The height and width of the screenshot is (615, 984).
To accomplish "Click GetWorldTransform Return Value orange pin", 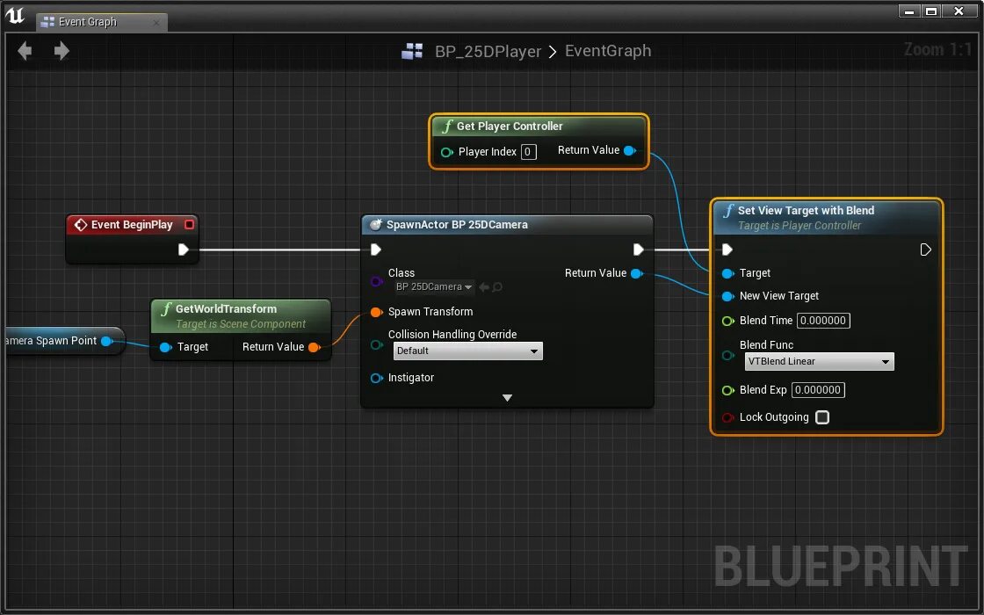I will pyautogui.click(x=315, y=347).
